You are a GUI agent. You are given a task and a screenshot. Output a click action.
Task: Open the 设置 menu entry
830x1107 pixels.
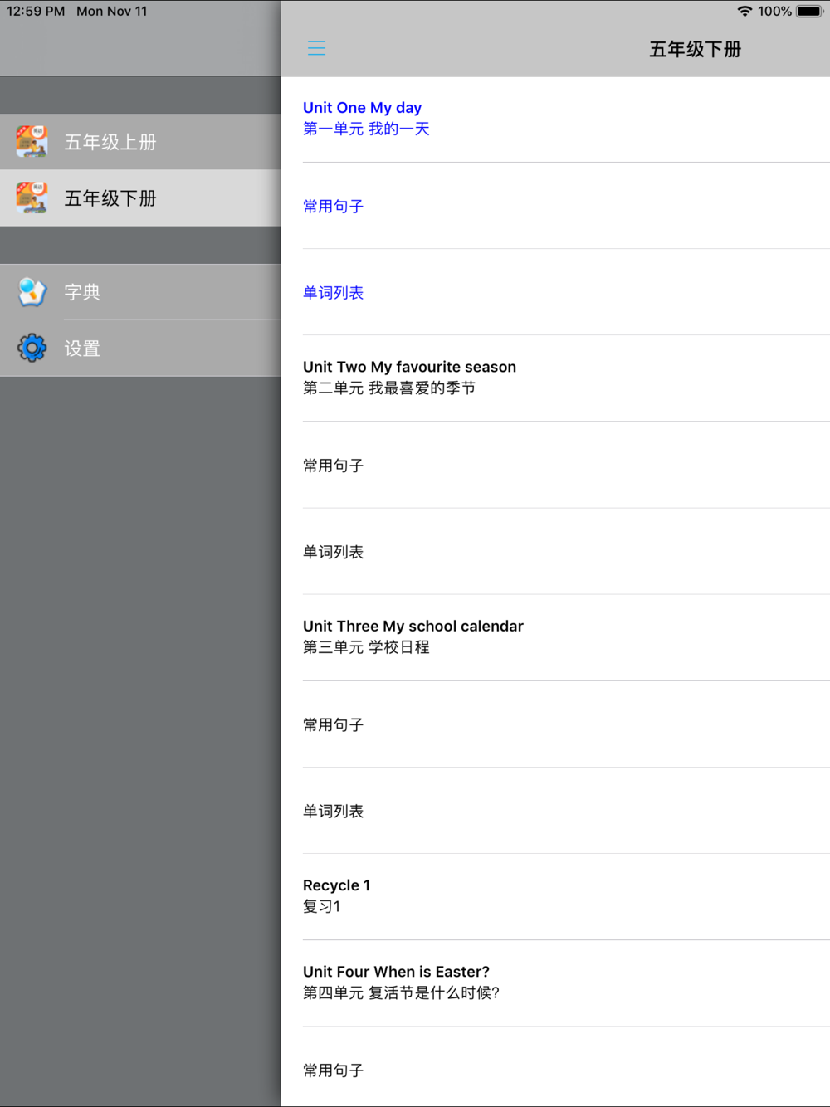coord(140,349)
